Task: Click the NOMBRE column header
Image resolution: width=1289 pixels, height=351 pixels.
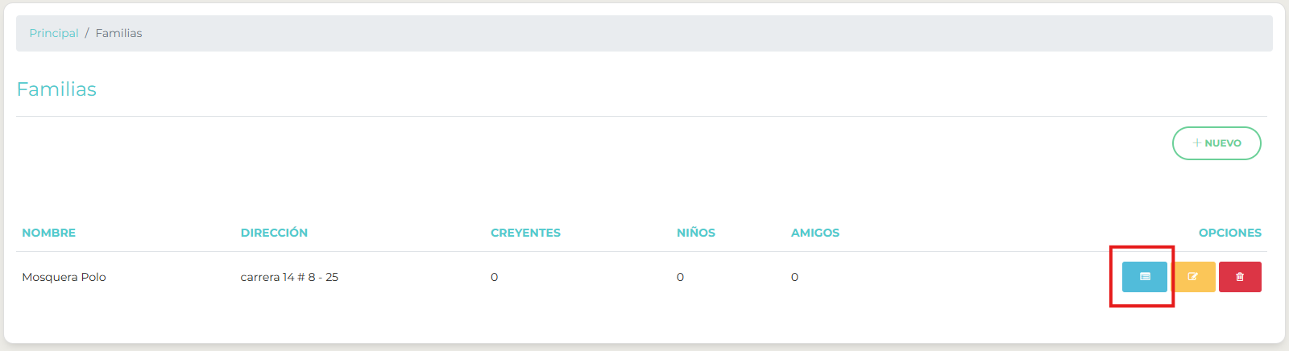Action: click(48, 233)
